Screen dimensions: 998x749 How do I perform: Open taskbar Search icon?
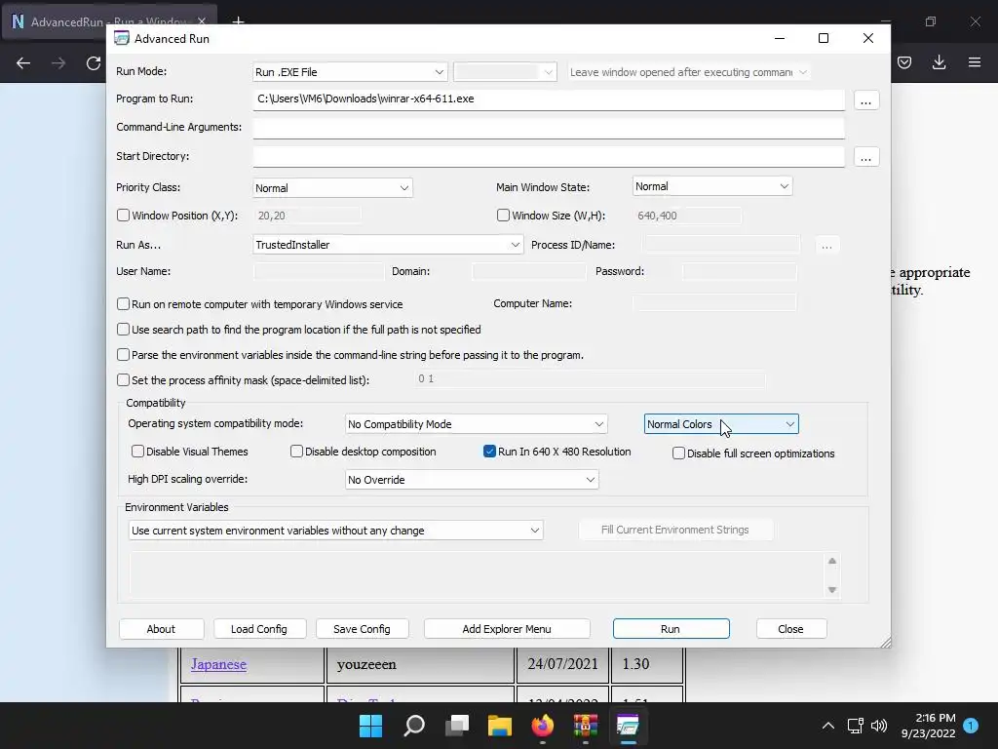coord(414,726)
